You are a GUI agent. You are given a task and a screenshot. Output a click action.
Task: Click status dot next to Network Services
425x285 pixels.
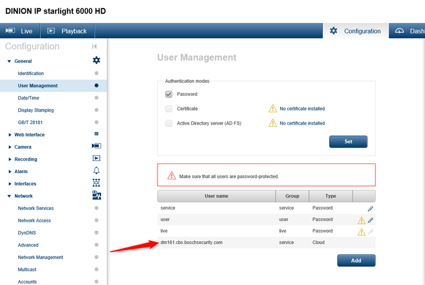(x=96, y=208)
